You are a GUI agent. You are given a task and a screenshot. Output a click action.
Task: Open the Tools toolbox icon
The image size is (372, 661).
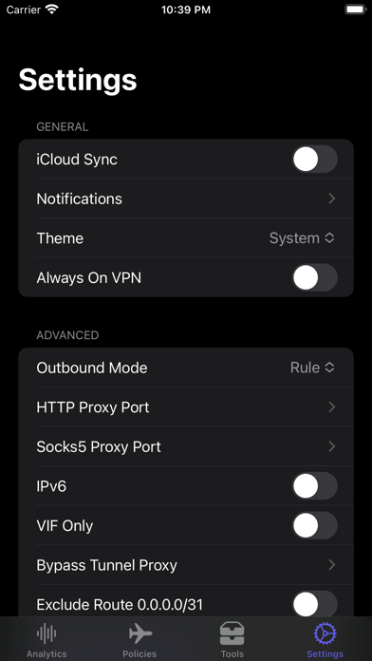click(x=232, y=633)
